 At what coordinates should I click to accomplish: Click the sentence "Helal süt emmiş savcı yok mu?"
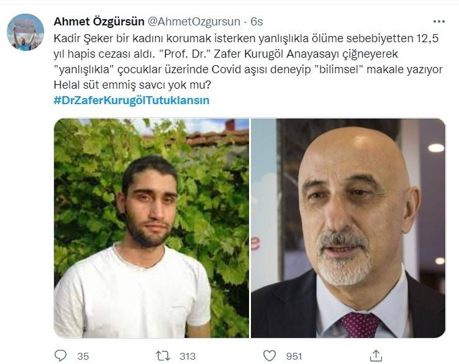pos(132,85)
